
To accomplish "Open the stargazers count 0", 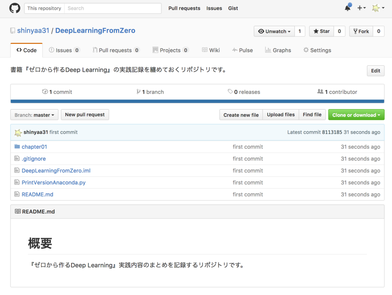I will (x=340, y=31).
